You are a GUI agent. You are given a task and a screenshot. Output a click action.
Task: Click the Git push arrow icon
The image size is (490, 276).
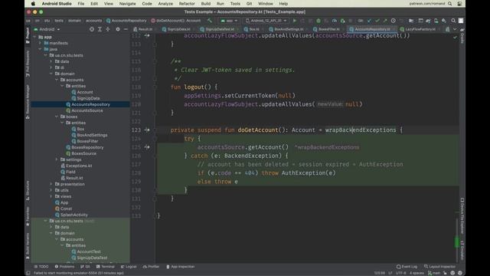click(385, 21)
